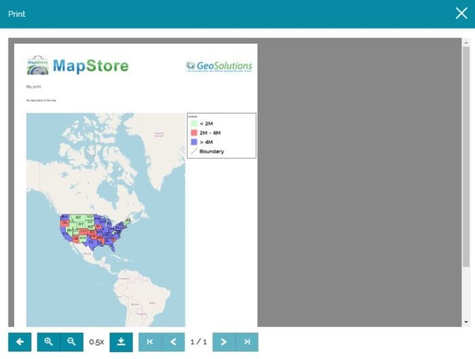Click the blue '> 4M' legend swatch

click(x=193, y=143)
